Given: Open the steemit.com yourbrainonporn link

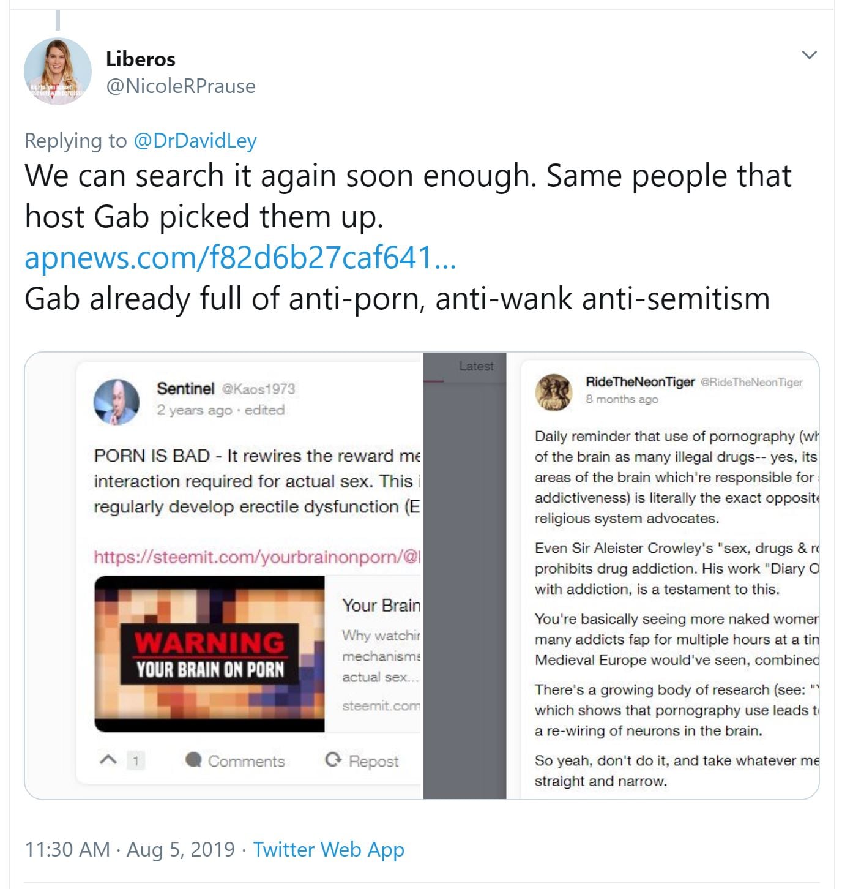Looking at the screenshot, I should tap(257, 557).
